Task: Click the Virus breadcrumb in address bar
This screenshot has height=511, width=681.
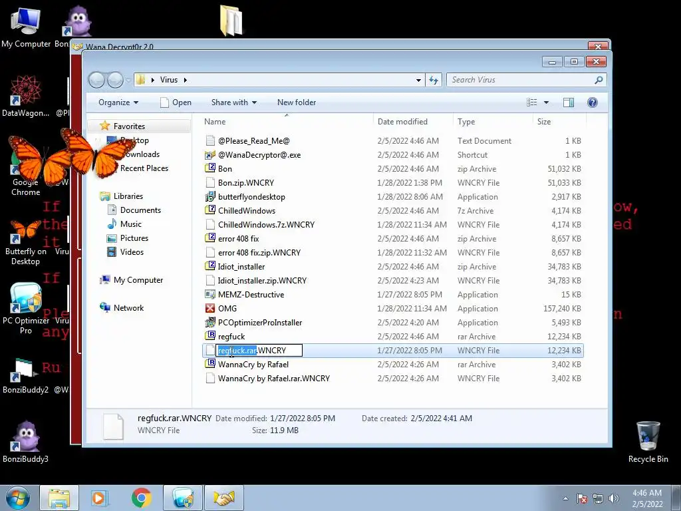Action: pos(168,80)
